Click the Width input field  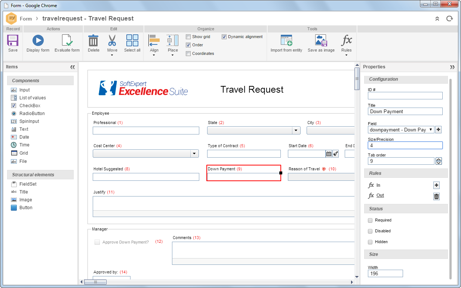[385, 273]
